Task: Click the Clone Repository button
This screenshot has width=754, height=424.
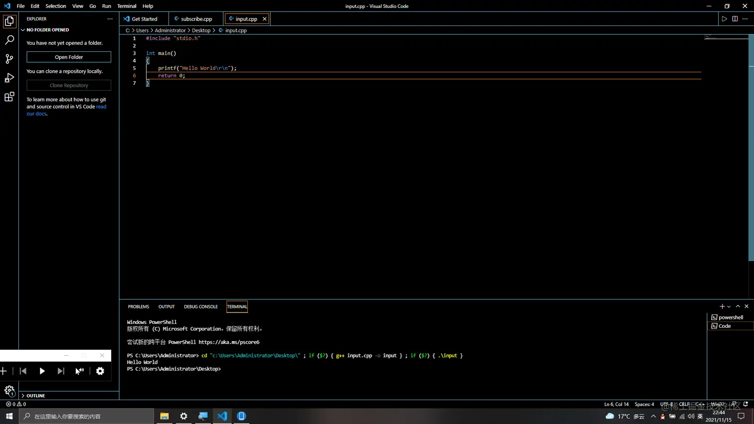Action: click(69, 85)
